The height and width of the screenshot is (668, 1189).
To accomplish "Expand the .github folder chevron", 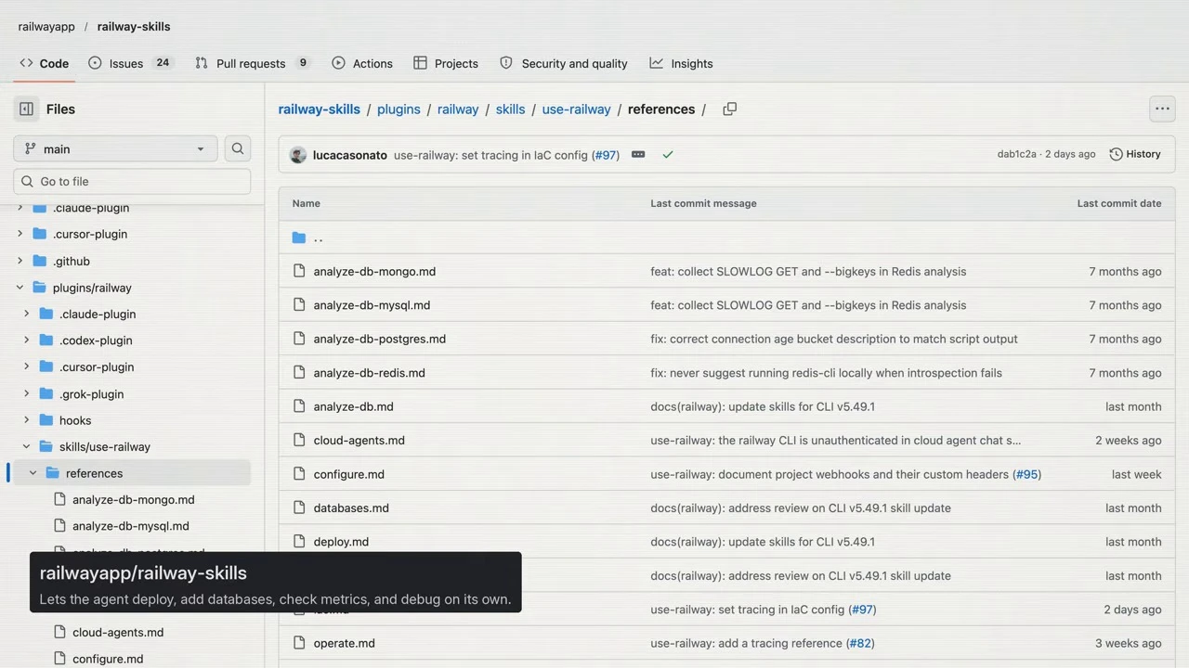I will 20,261.
